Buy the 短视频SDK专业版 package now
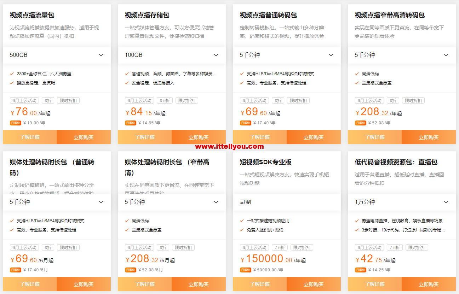 pos(314,284)
